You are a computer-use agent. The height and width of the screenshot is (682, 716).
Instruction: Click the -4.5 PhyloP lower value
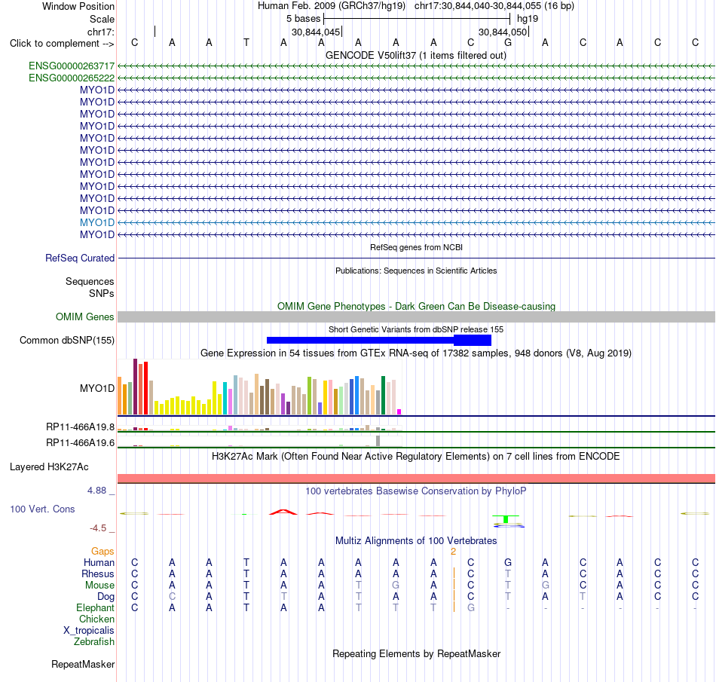[x=98, y=528]
